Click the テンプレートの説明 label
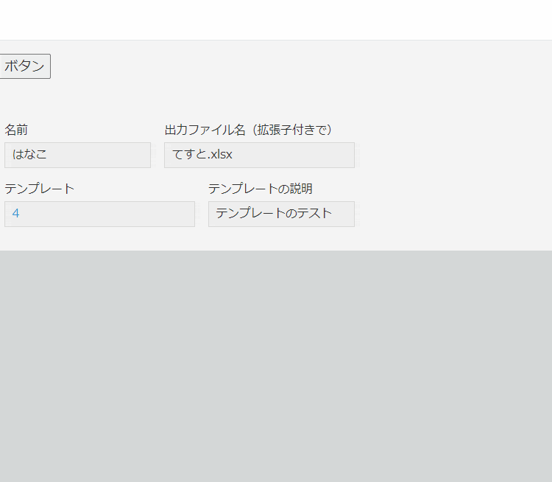This screenshot has height=482, width=552. [260, 189]
